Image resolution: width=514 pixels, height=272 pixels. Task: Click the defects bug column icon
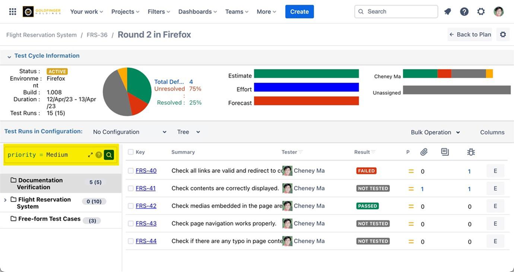[471, 152]
